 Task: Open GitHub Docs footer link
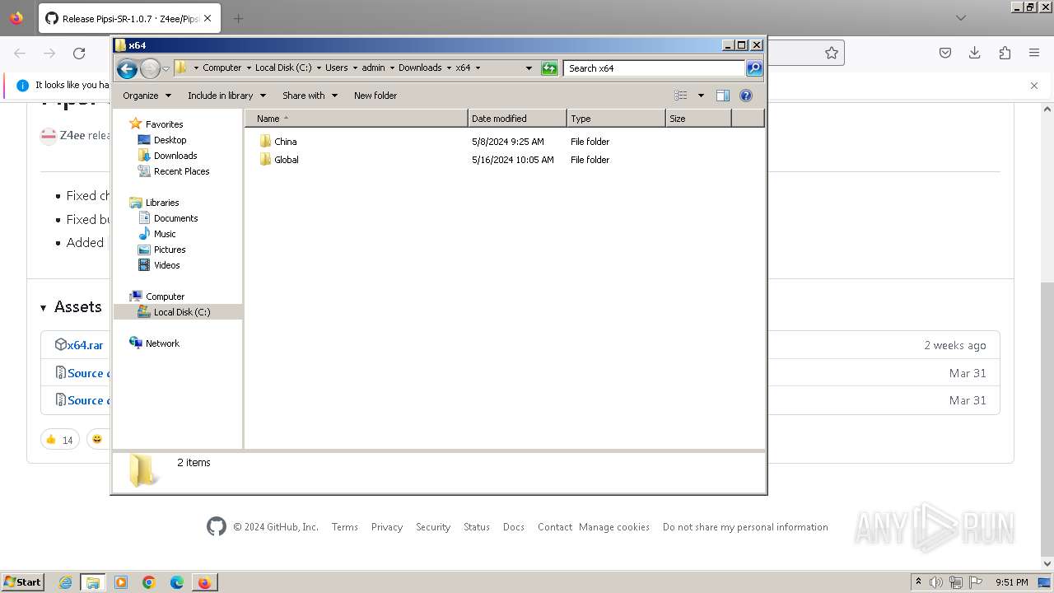(x=514, y=527)
